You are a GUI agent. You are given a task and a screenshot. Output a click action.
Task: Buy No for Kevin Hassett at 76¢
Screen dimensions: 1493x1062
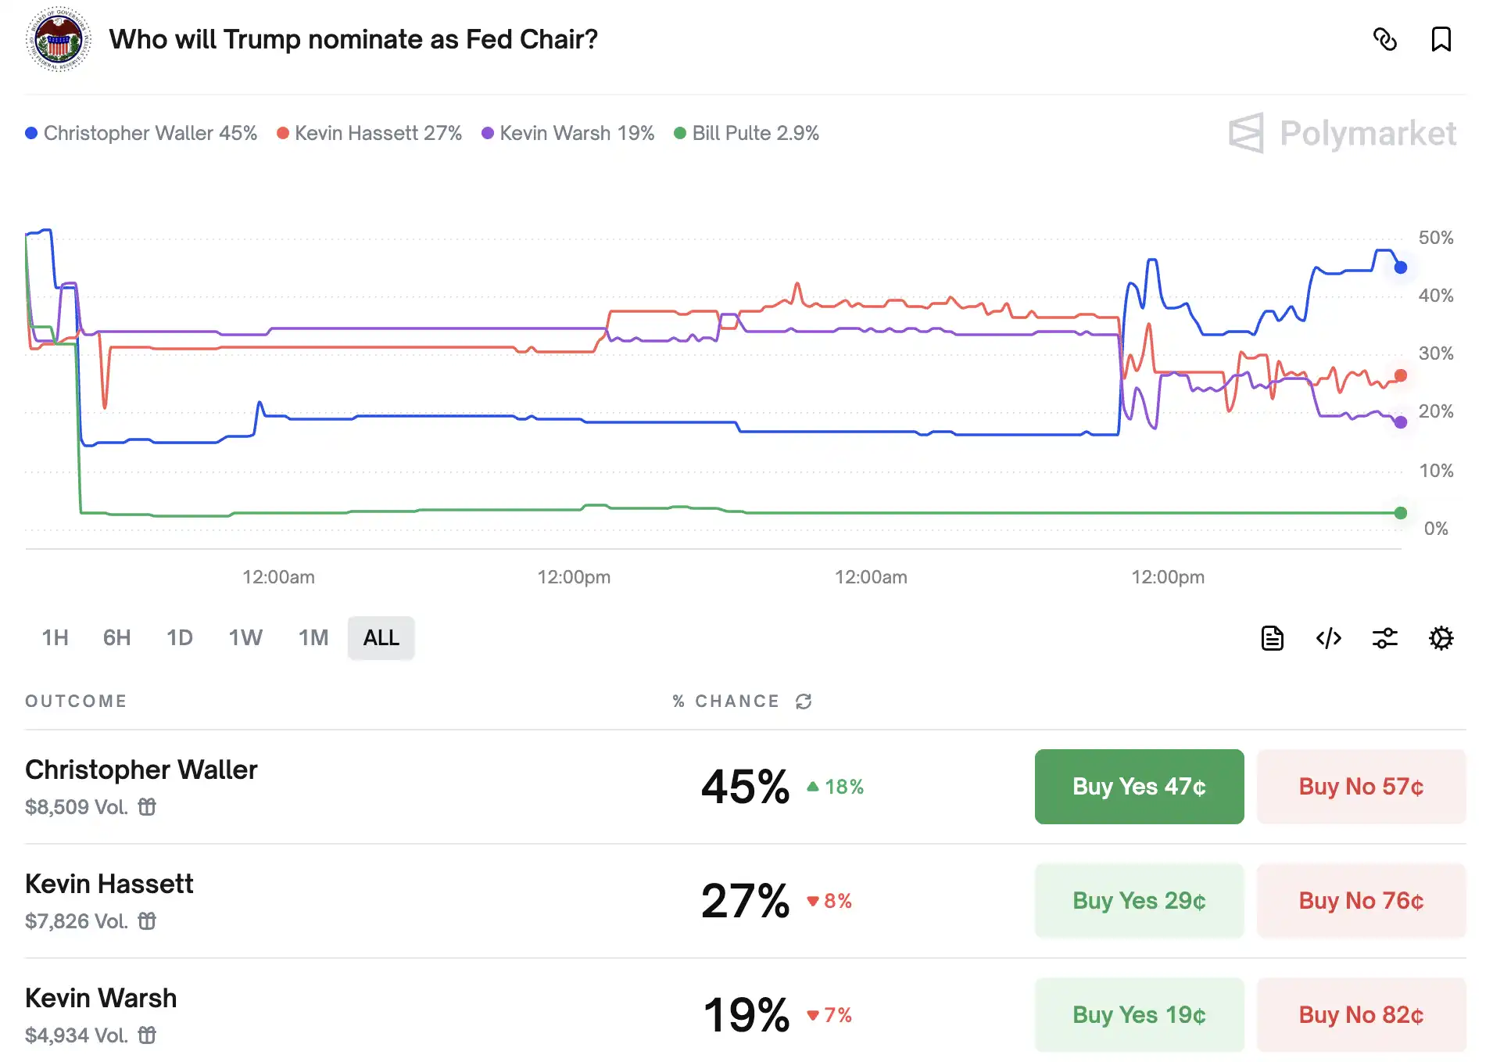(x=1361, y=901)
